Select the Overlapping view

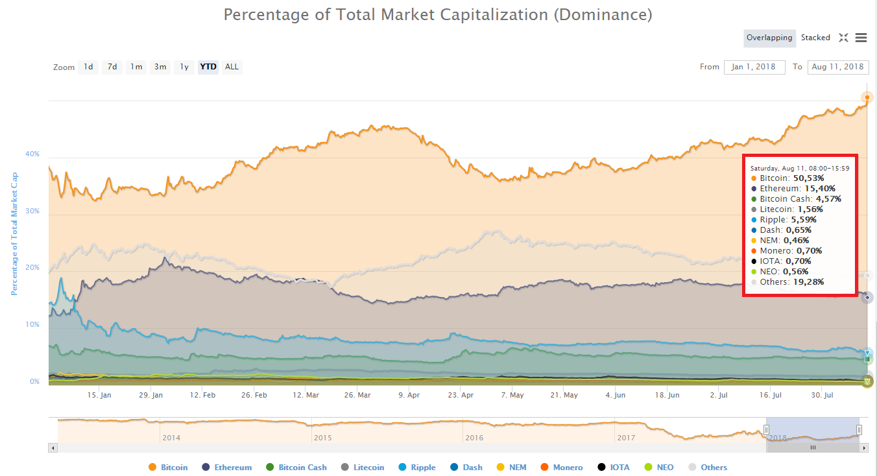(769, 38)
